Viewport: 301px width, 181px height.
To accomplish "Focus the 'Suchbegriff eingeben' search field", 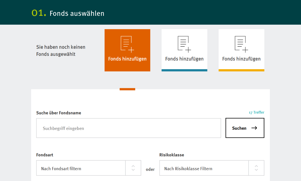I will point(128,128).
